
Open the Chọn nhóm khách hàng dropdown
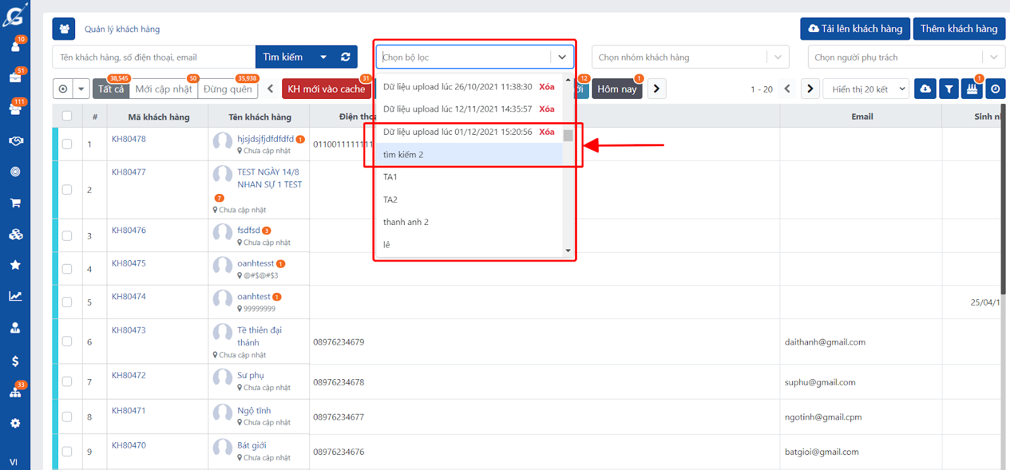691,57
